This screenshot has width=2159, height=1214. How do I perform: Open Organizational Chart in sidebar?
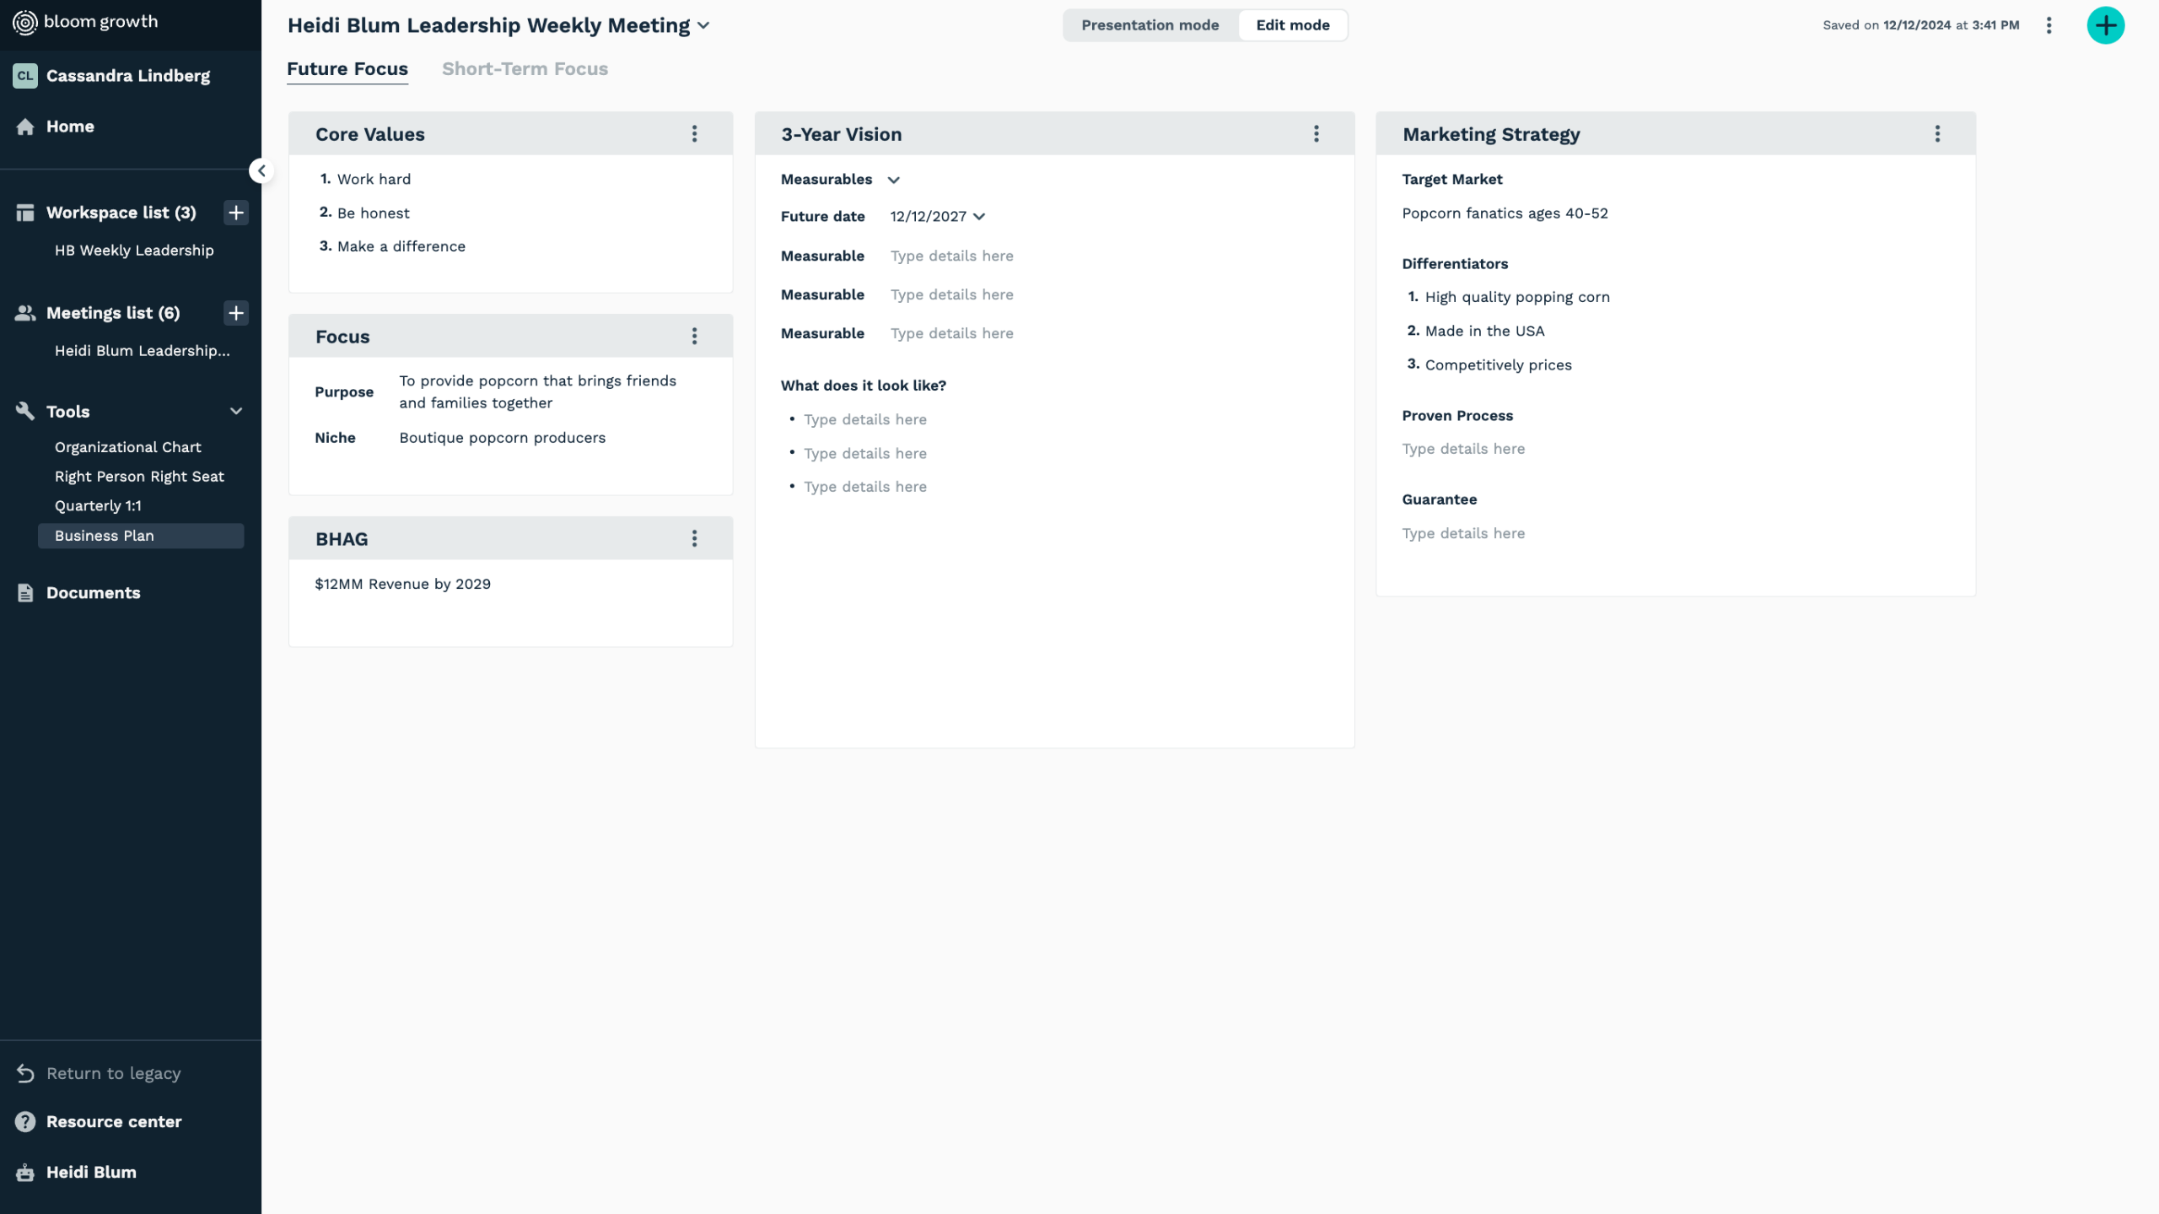point(127,447)
